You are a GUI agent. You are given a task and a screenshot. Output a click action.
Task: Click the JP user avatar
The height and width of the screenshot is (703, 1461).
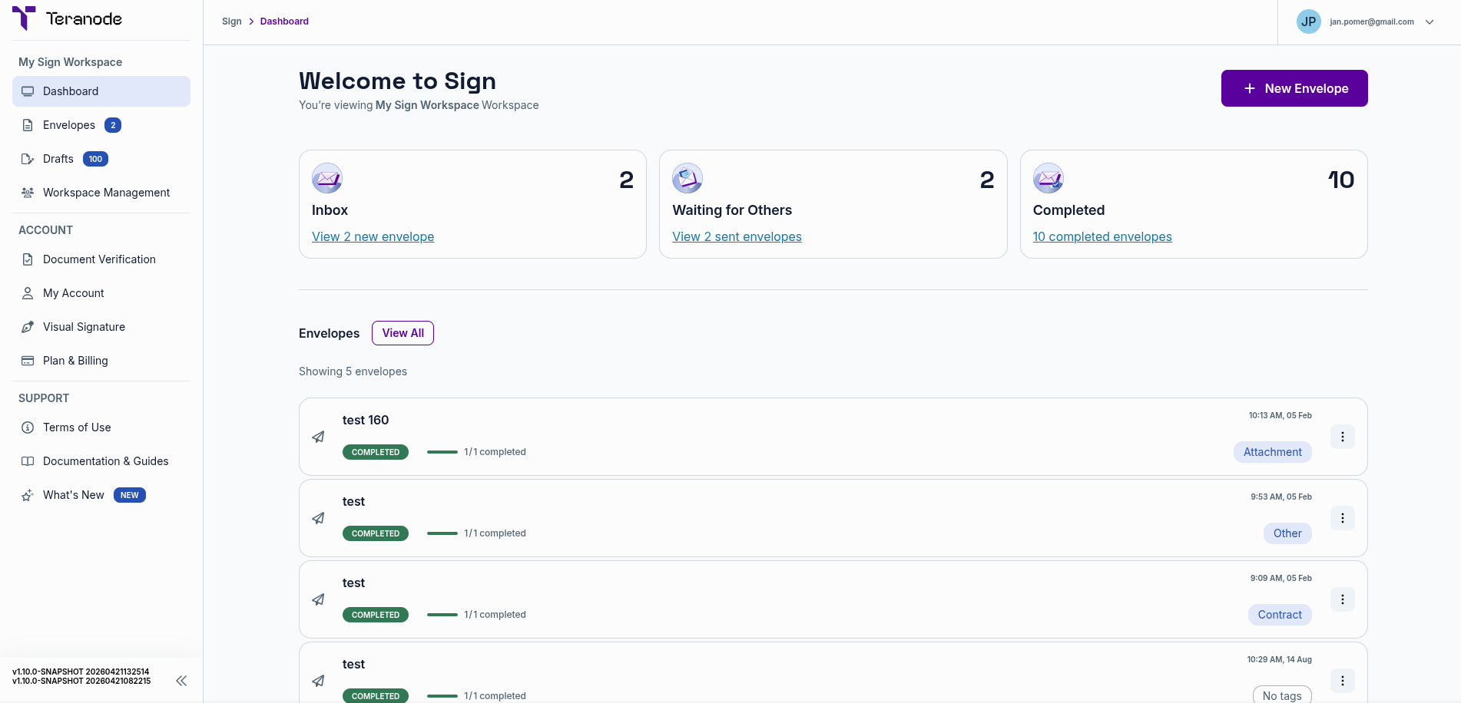click(1309, 21)
